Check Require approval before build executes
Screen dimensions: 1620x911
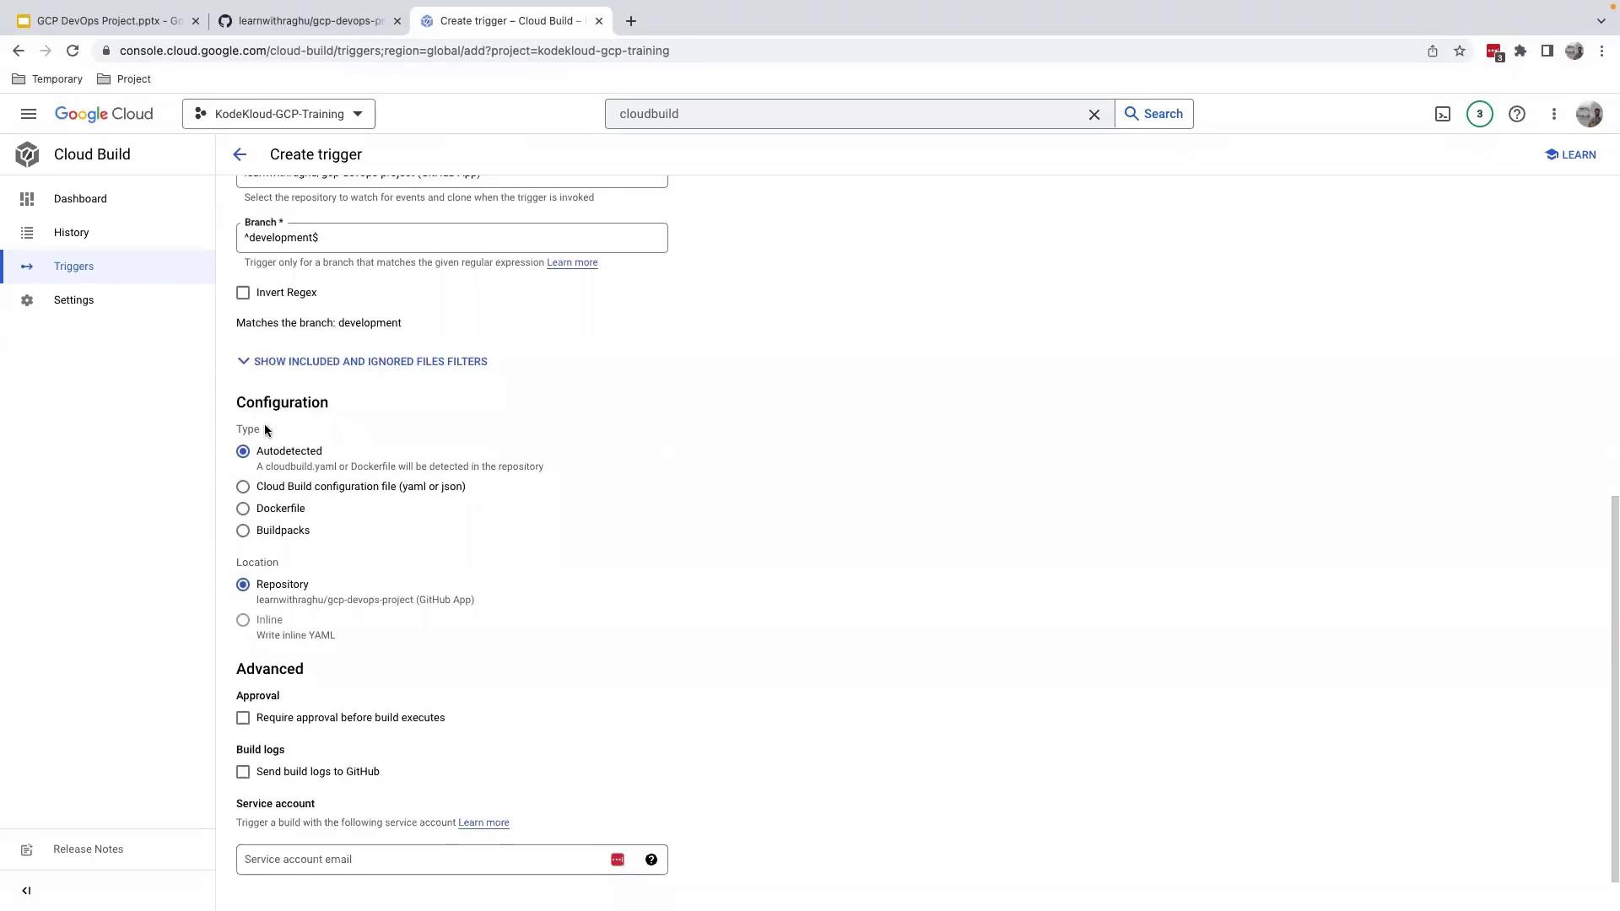[243, 718]
